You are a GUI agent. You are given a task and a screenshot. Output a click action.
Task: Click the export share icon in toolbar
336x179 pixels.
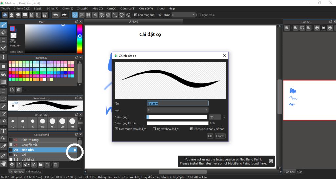(x=11, y=15)
